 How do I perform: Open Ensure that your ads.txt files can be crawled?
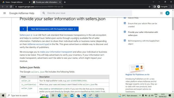pos(142,25)
